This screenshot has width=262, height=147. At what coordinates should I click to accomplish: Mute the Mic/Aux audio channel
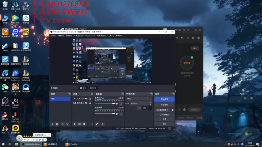click(117, 104)
